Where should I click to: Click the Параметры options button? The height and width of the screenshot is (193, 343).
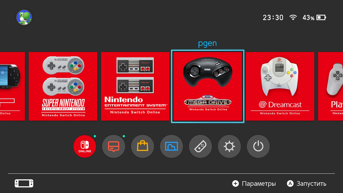[254, 184]
